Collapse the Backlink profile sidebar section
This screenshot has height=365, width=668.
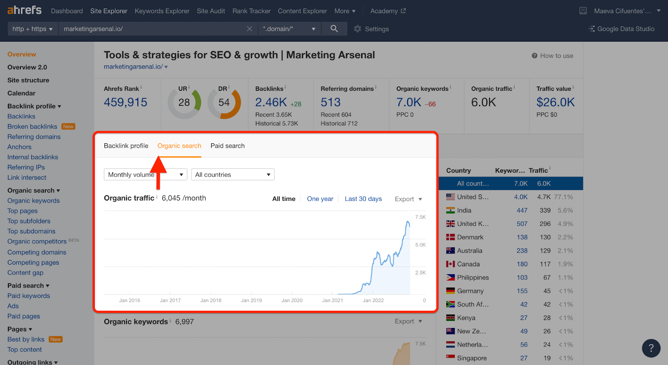tap(34, 106)
